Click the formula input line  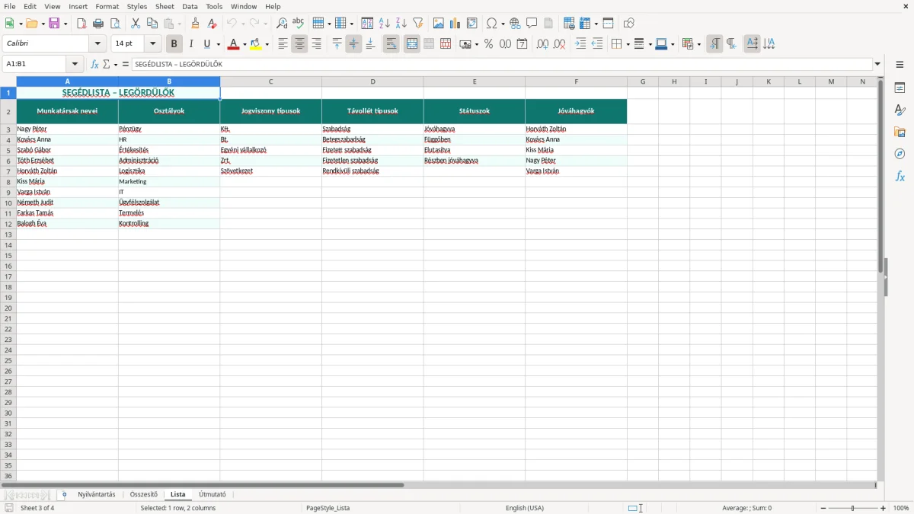point(502,65)
